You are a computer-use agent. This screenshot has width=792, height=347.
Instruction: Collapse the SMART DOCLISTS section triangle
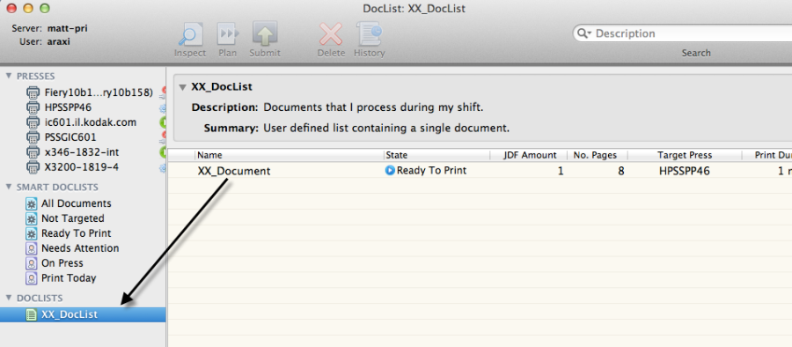click(9, 187)
